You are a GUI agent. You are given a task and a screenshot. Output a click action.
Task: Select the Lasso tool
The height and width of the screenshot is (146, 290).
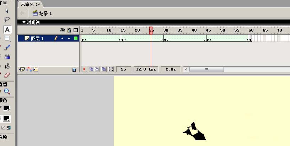(7, 19)
